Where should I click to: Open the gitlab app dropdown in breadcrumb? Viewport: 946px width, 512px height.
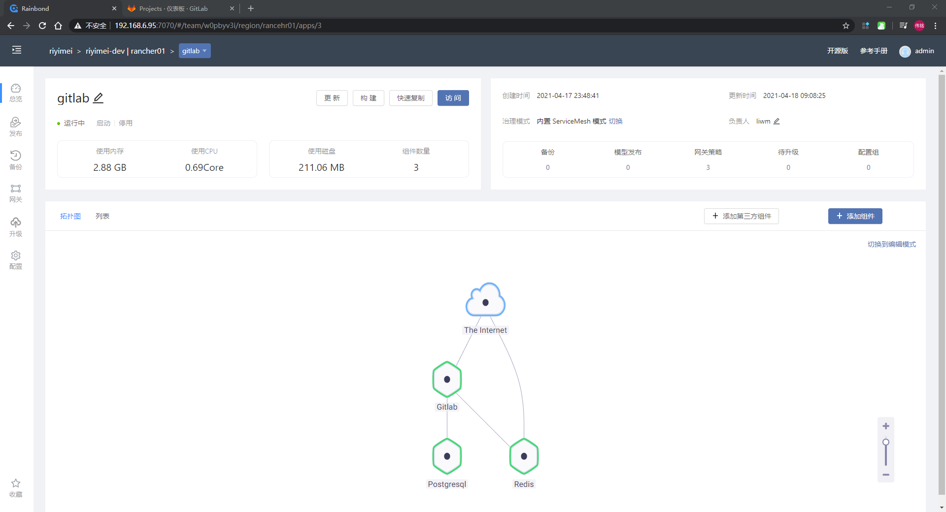pyautogui.click(x=195, y=51)
